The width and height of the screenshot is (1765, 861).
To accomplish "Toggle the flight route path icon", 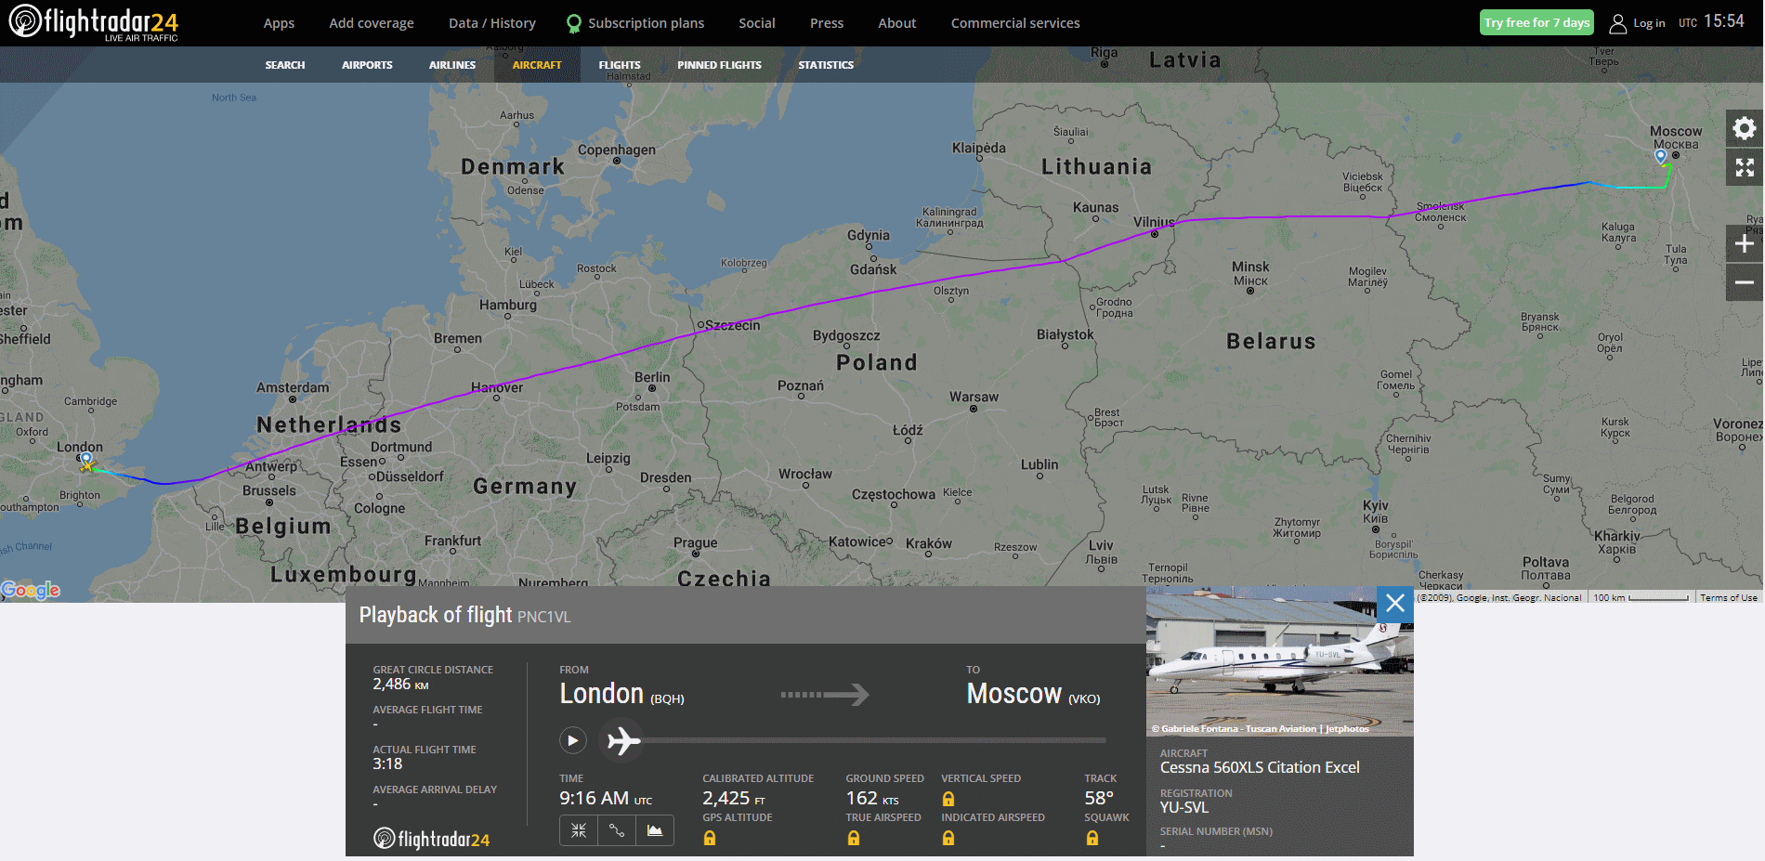I will pyautogui.click(x=617, y=830).
